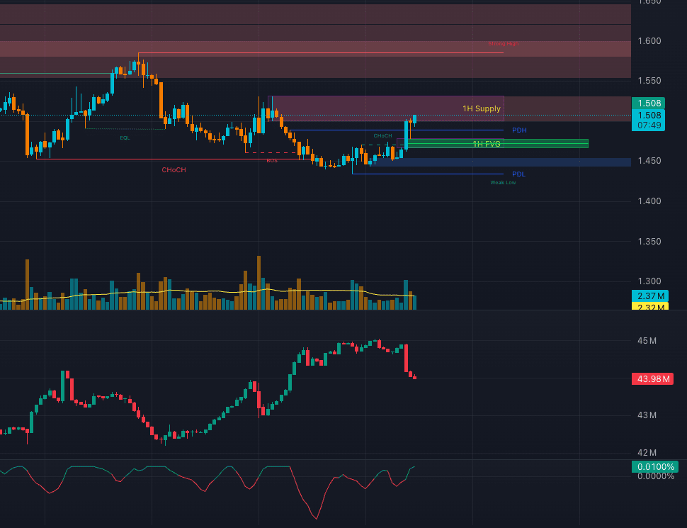687x528 pixels.
Task: Click the PDH level label
Action: [x=519, y=130]
